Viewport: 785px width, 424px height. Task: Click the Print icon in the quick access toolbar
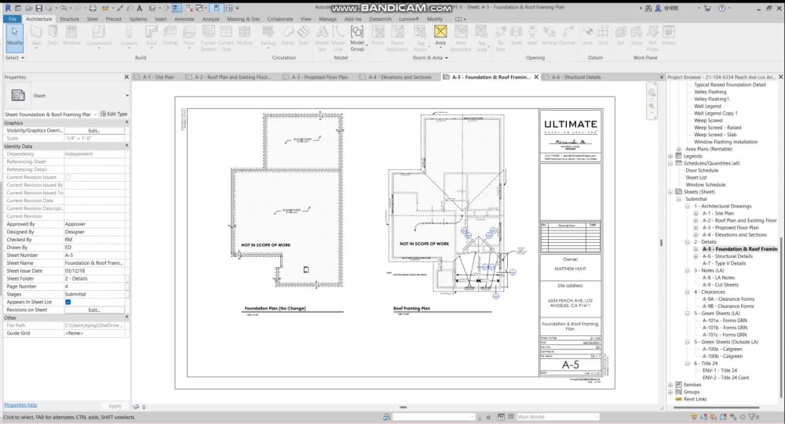coord(93,8)
